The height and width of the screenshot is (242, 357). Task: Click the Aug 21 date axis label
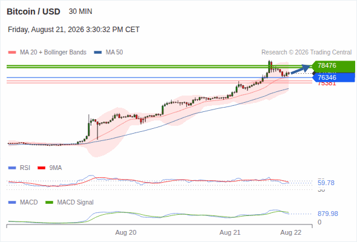(230, 232)
